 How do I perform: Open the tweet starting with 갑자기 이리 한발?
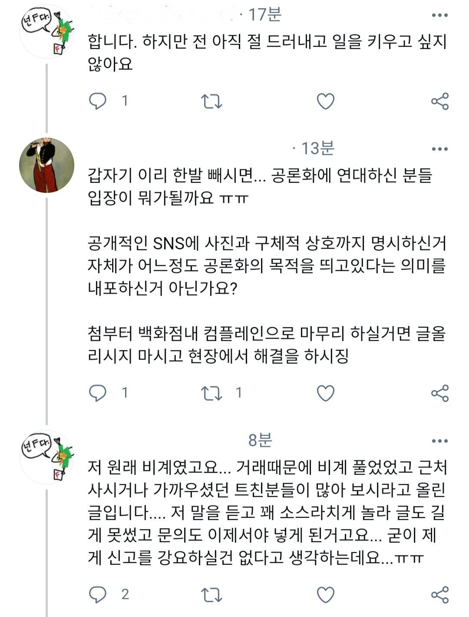pos(261,265)
